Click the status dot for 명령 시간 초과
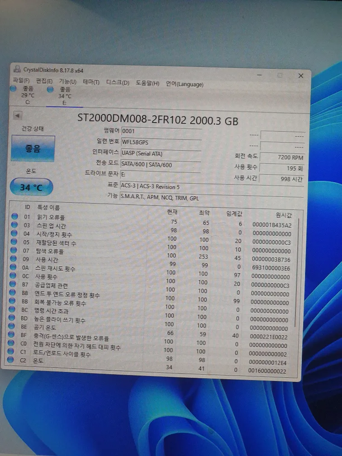Viewport: 342px width, 456px height. [x=12, y=309]
